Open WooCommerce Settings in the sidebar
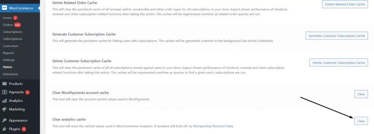Viewport: 374px width, 134px height. [9, 60]
